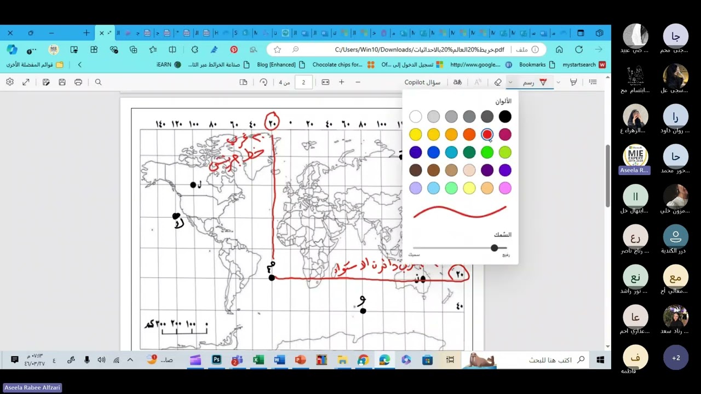Click the active PDF browser tab
This screenshot has height=394, width=701.
[x=106, y=33]
